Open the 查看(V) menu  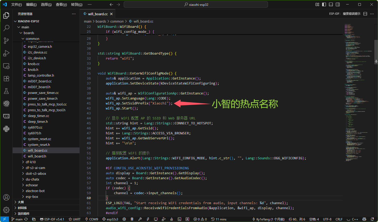61,4
